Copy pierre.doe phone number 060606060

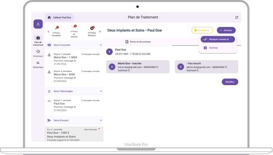[226, 67]
